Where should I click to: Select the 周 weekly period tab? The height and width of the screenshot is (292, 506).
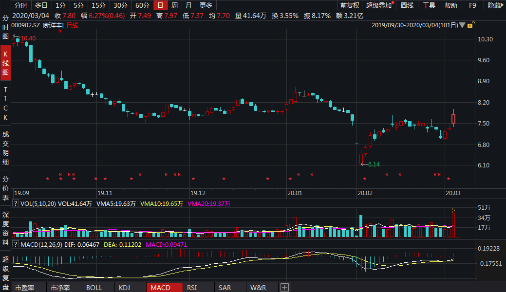[174, 5]
